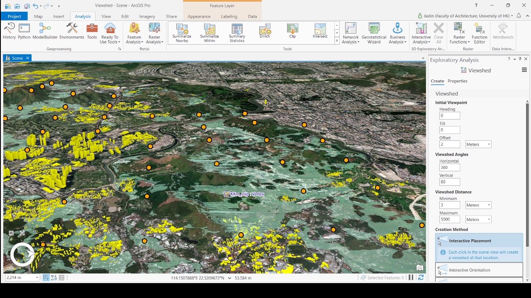Change the Maximum distance units dropdown
Image resolution: width=531 pixels, height=298 pixels.
[478, 219]
